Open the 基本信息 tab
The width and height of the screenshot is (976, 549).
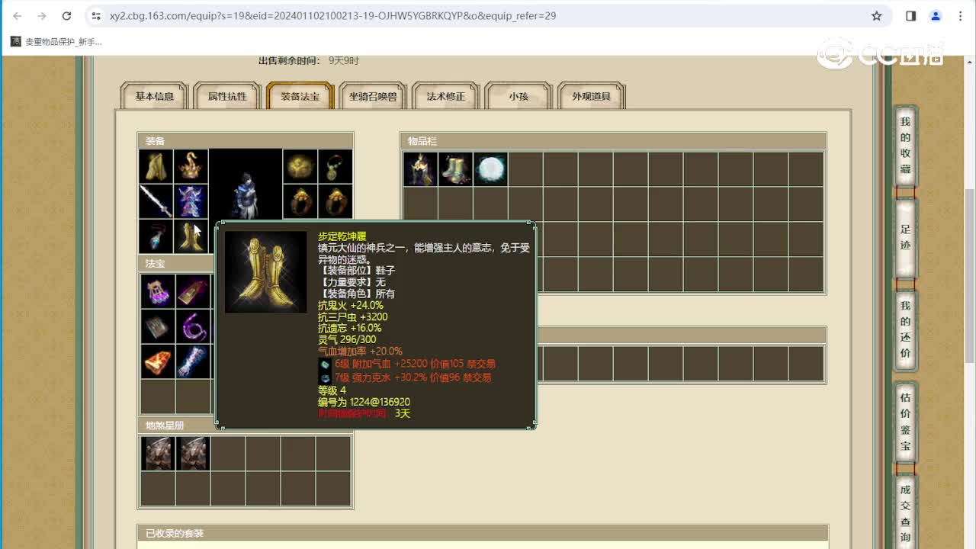click(155, 96)
